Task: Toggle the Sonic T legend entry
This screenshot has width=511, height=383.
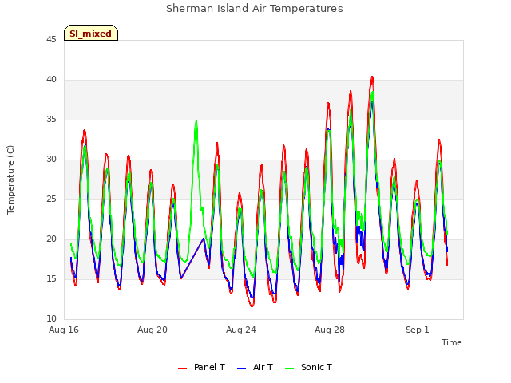Action: [308, 367]
